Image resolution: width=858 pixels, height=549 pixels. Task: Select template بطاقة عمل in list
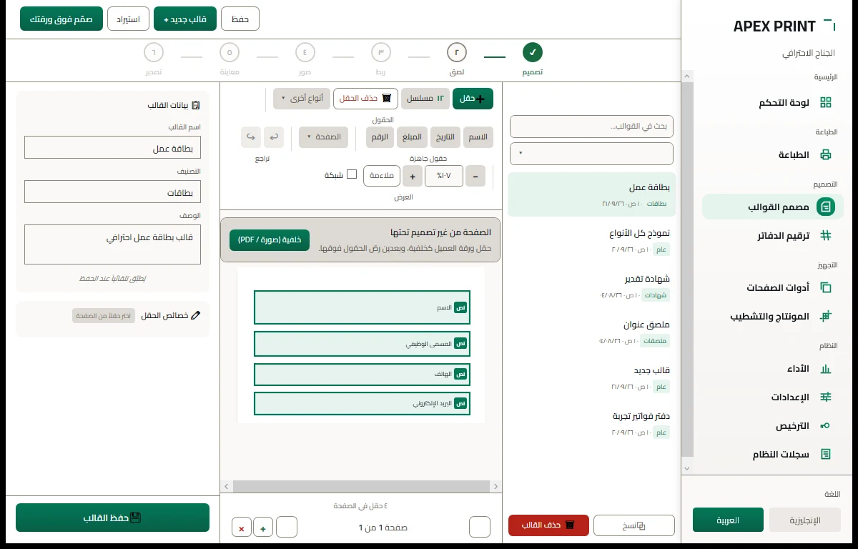pos(591,194)
